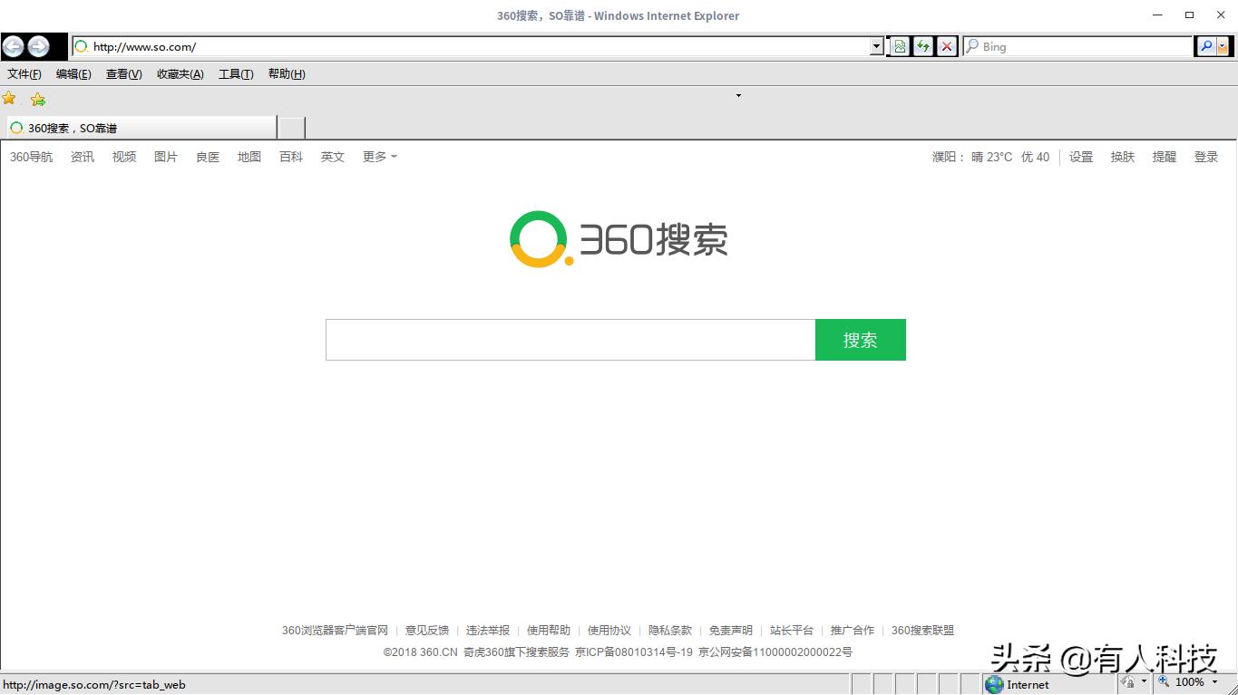Stop page loading with the red X icon
Image resolution: width=1238 pixels, height=695 pixels.
point(946,46)
